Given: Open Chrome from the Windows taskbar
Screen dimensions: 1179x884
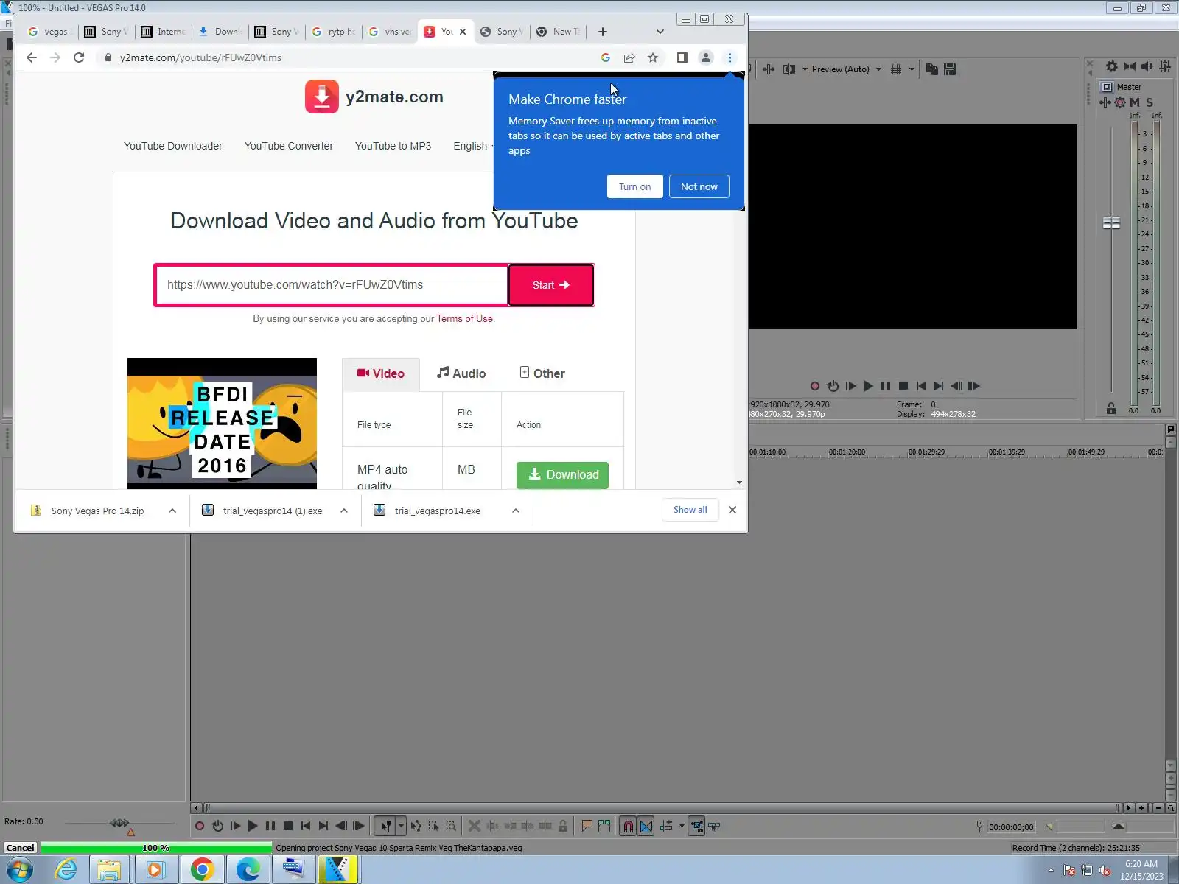Looking at the screenshot, I should click(x=202, y=870).
